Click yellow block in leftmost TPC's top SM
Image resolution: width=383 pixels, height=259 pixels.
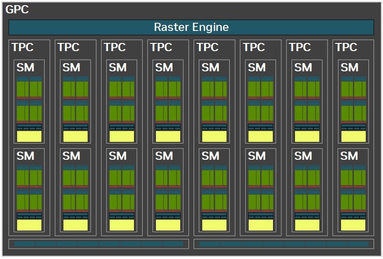[x=29, y=136]
